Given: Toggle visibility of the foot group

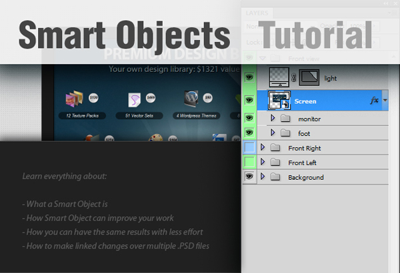Looking at the screenshot, I should pyautogui.click(x=249, y=133).
